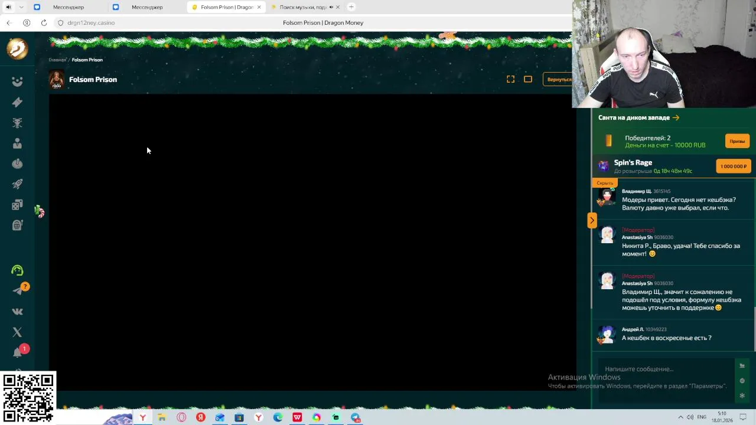Click the Вернуться button
The width and height of the screenshot is (756, 425).
(559, 79)
